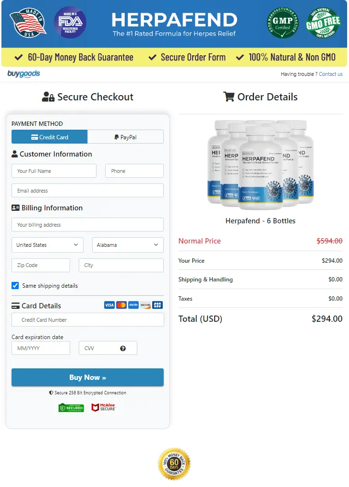The image size is (349, 487).
Task: Click the Visa card logo icon
Action: pyautogui.click(x=109, y=305)
